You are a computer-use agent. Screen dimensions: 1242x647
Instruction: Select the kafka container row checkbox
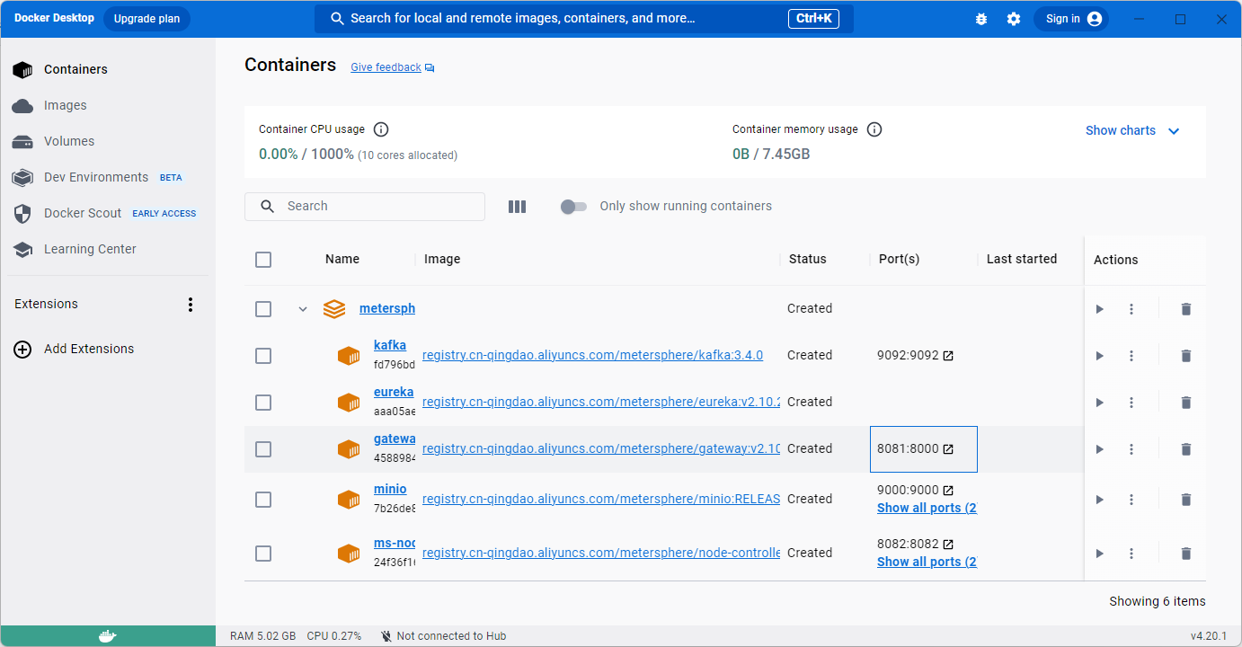[x=263, y=355]
